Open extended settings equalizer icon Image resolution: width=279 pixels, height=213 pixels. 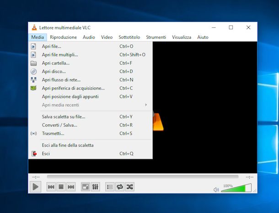coord(96,187)
